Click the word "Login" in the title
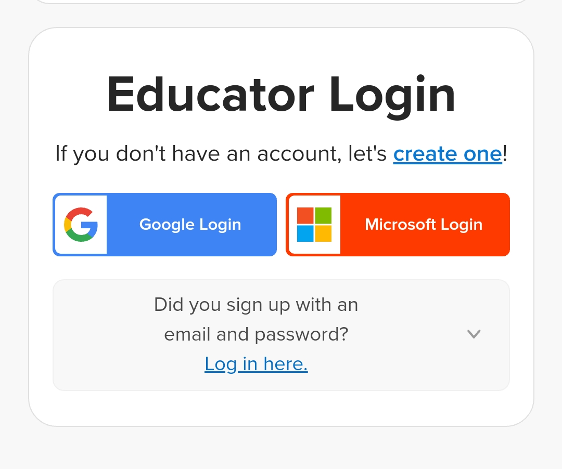The height and width of the screenshot is (469, 562). (392, 95)
